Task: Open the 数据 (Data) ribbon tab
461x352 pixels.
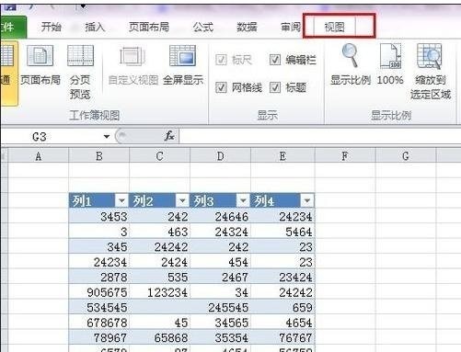Action: 247,27
